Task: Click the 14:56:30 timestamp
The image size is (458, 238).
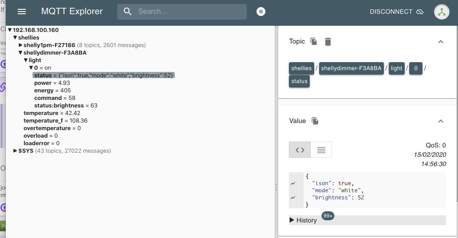Action: [434, 164]
